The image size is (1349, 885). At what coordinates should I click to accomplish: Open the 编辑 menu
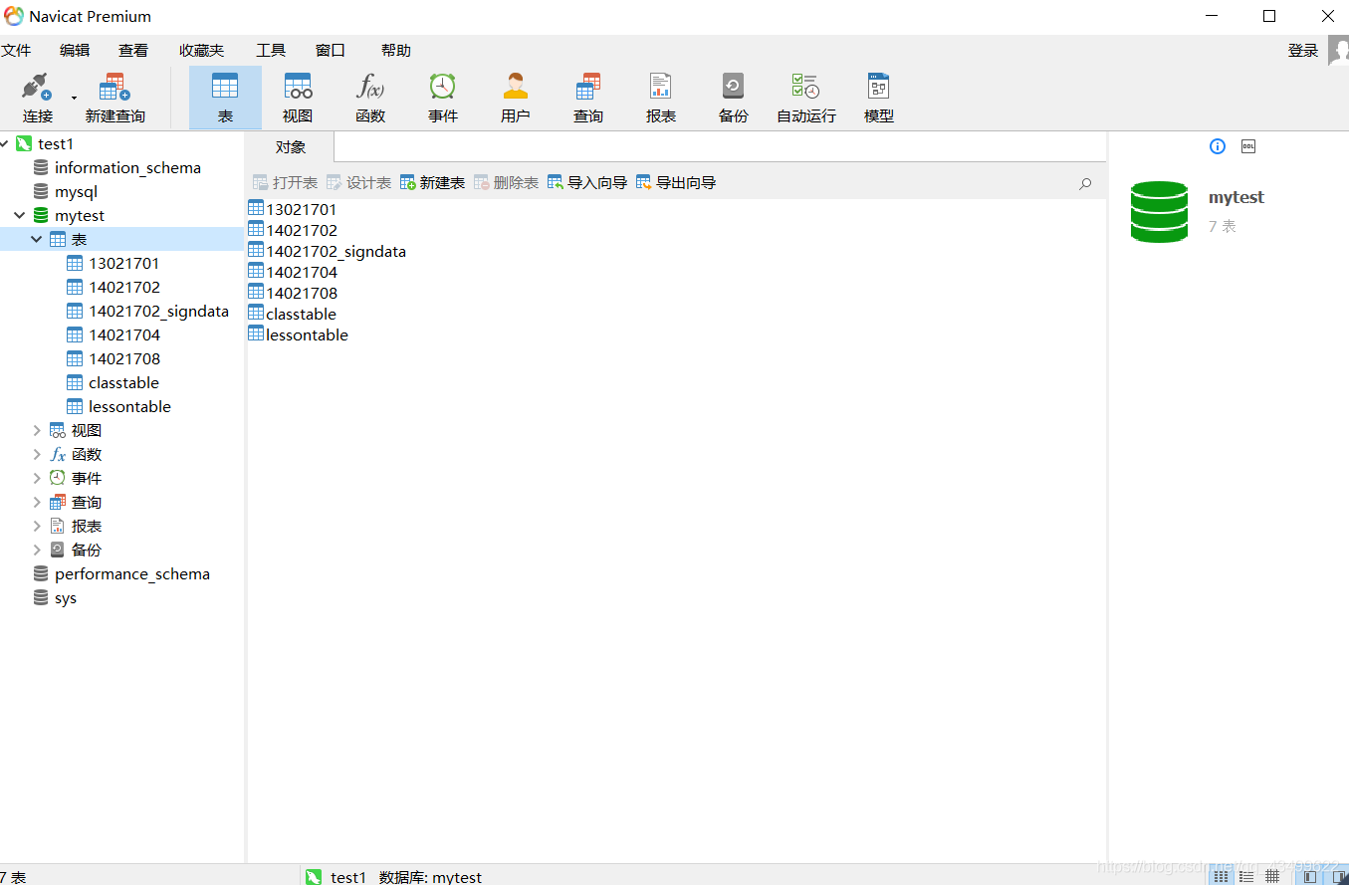(75, 51)
